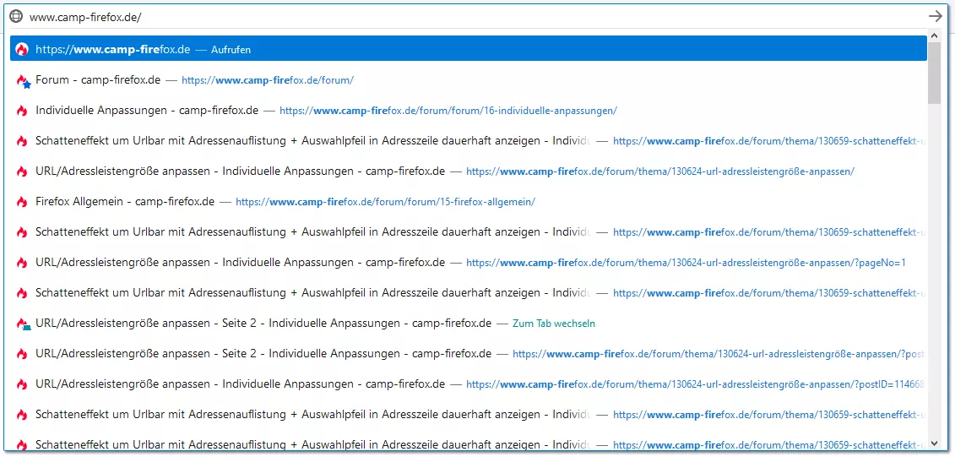Image resolution: width=955 pixels, height=457 pixels.
Task: Click the Go arrow in the address bar
Action: pyautogui.click(x=935, y=16)
